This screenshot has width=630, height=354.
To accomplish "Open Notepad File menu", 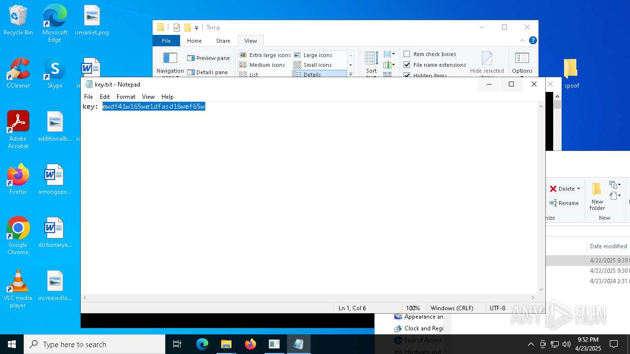I will click(89, 97).
